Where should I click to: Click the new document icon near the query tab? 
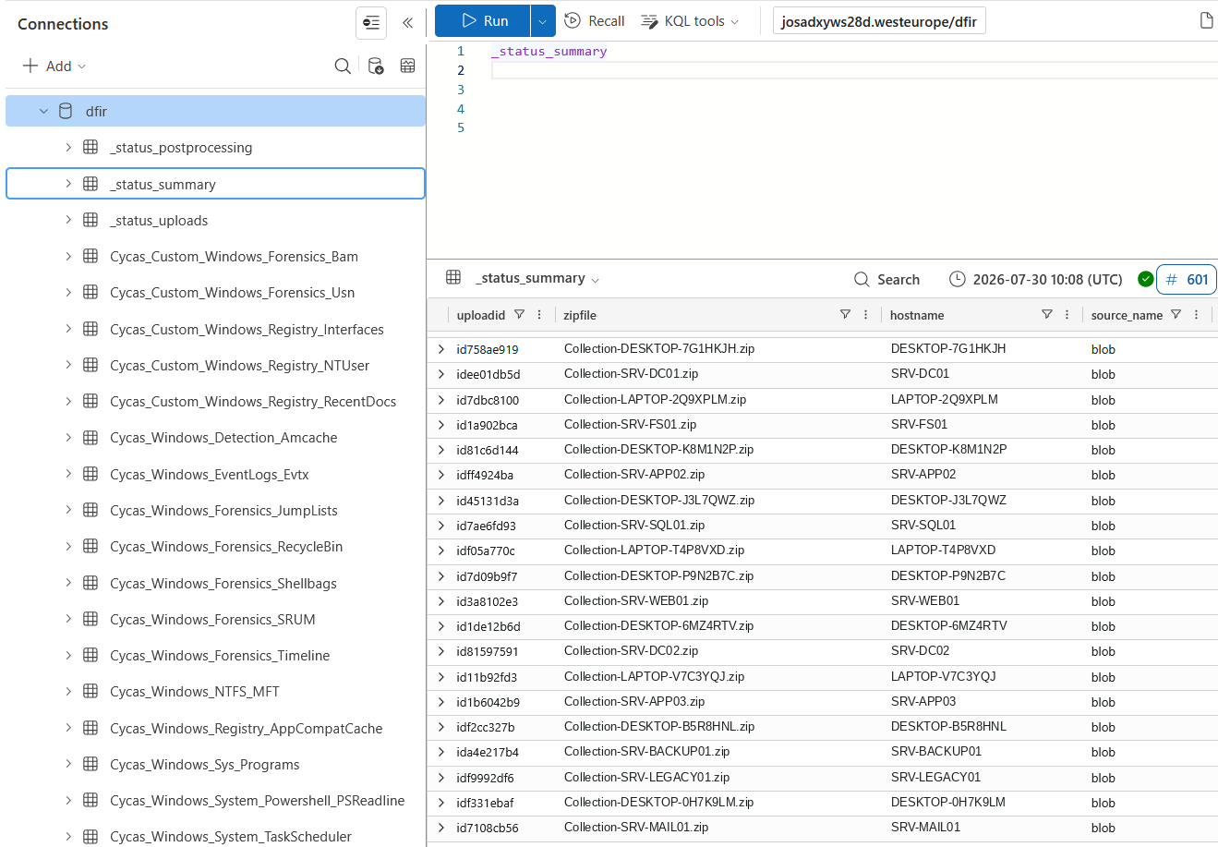[1206, 20]
